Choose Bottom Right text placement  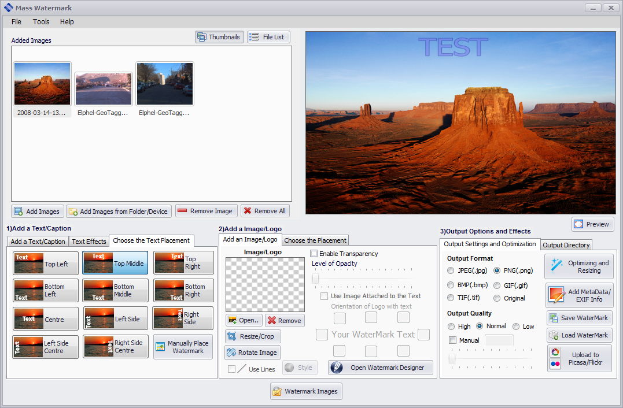pos(183,291)
